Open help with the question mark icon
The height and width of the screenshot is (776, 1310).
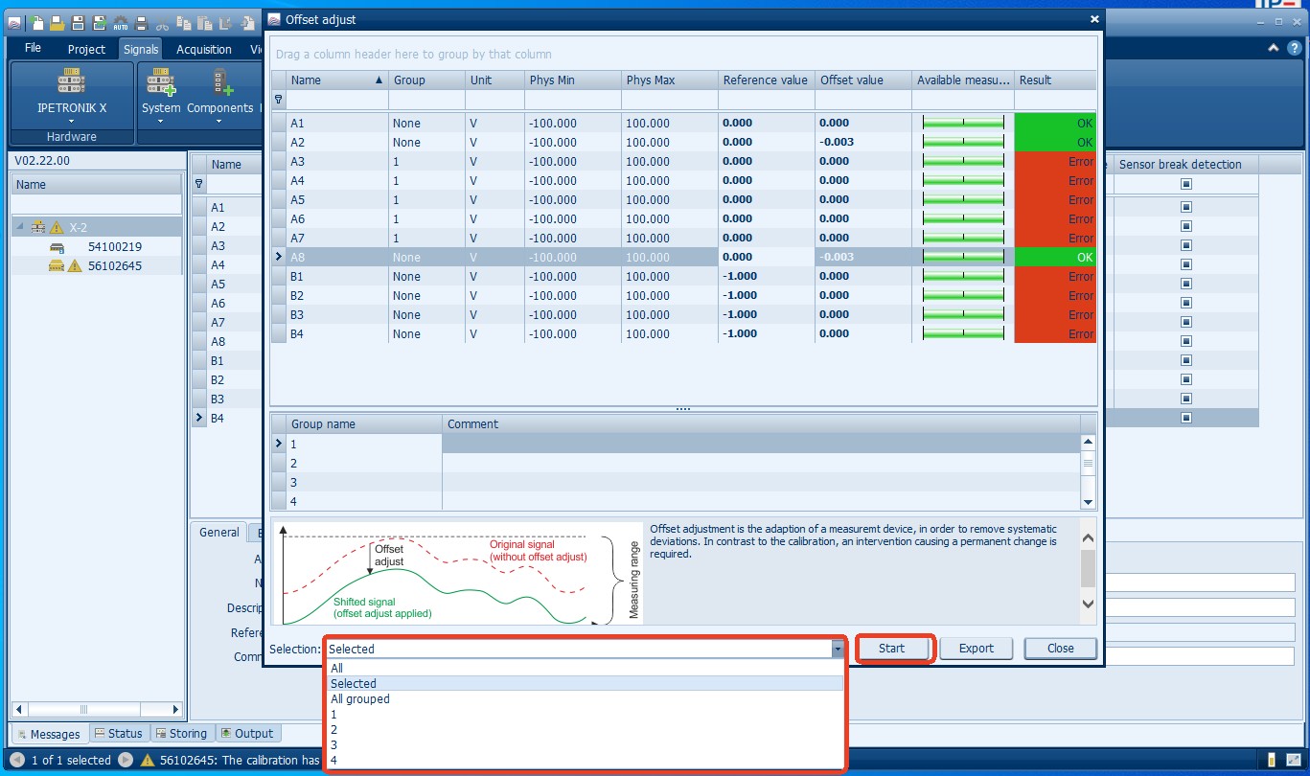click(x=1295, y=48)
